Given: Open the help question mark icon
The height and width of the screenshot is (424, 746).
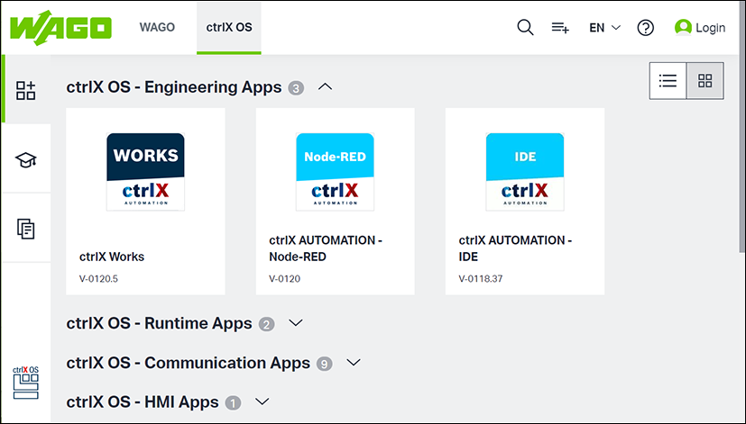Looking at the screenshot, I should tap(646, 28).
